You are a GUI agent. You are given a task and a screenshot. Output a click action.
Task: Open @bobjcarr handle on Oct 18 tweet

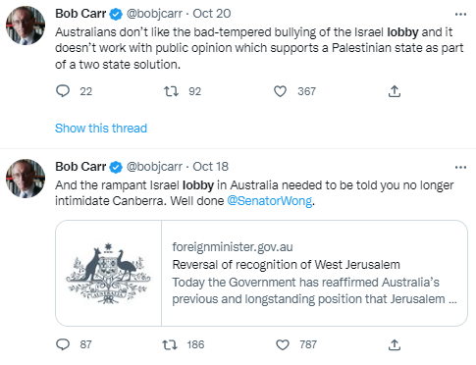(154, 167)
